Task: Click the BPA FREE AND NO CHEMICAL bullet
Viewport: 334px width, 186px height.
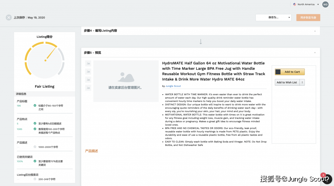Action: coord(214,133)
